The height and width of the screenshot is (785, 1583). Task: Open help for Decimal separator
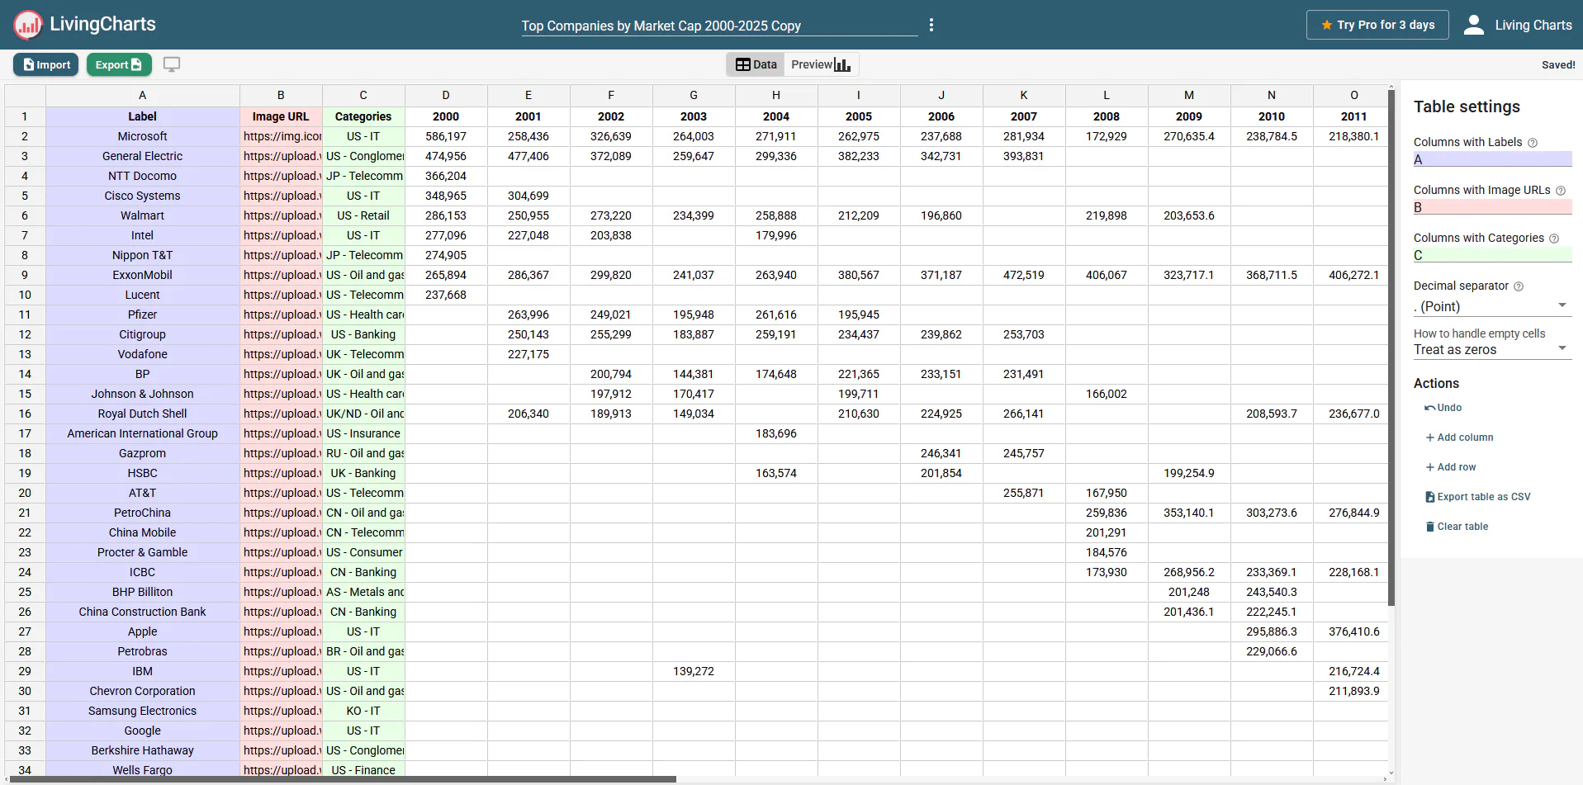coord(1519,286)
